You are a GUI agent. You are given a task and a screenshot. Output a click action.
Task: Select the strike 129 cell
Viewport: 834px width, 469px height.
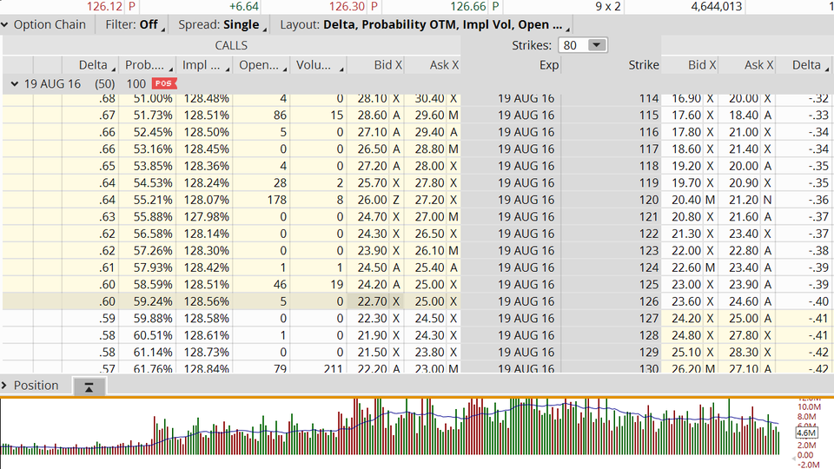pos(611,352)
